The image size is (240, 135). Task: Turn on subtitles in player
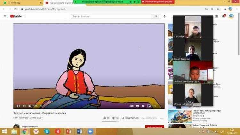click(138, 106)
